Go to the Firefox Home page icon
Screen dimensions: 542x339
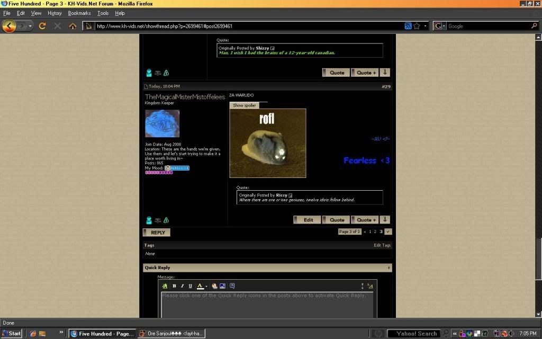click(73, 26)
